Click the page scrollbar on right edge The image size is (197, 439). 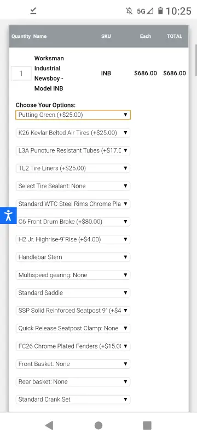(x=195, y=59)
